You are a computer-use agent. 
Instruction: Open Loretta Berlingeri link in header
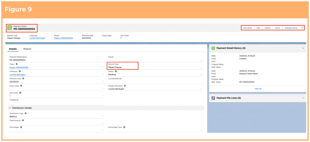(x=37, y=38)
